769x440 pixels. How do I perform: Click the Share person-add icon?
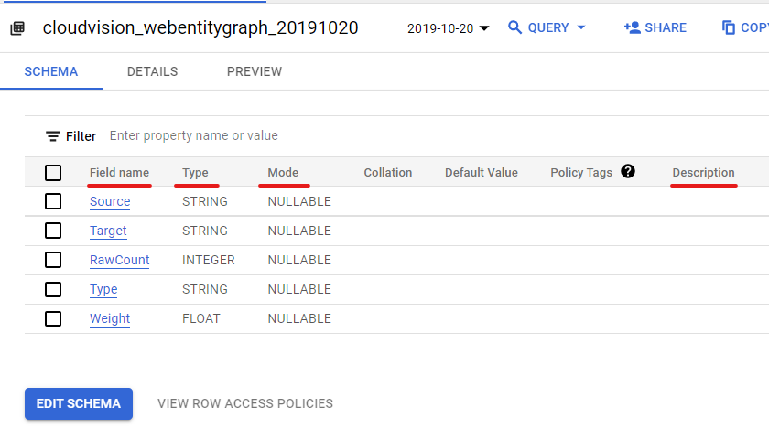(x=632, y=27)
